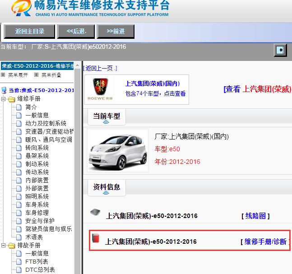The image size is (292, 274).
Task: Click the page icon beside 维修手册's 一般信息
Action: (x=19, y=116)
